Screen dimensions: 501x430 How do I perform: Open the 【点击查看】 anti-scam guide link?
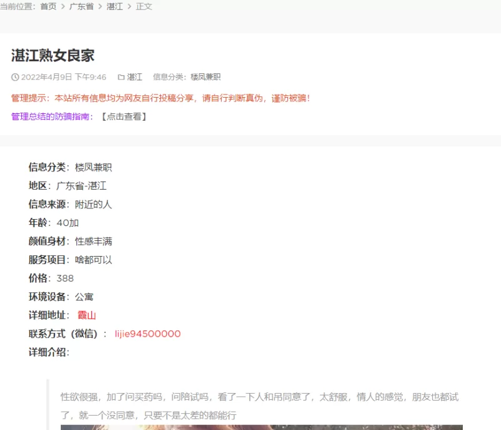click(x=123, y=116)
